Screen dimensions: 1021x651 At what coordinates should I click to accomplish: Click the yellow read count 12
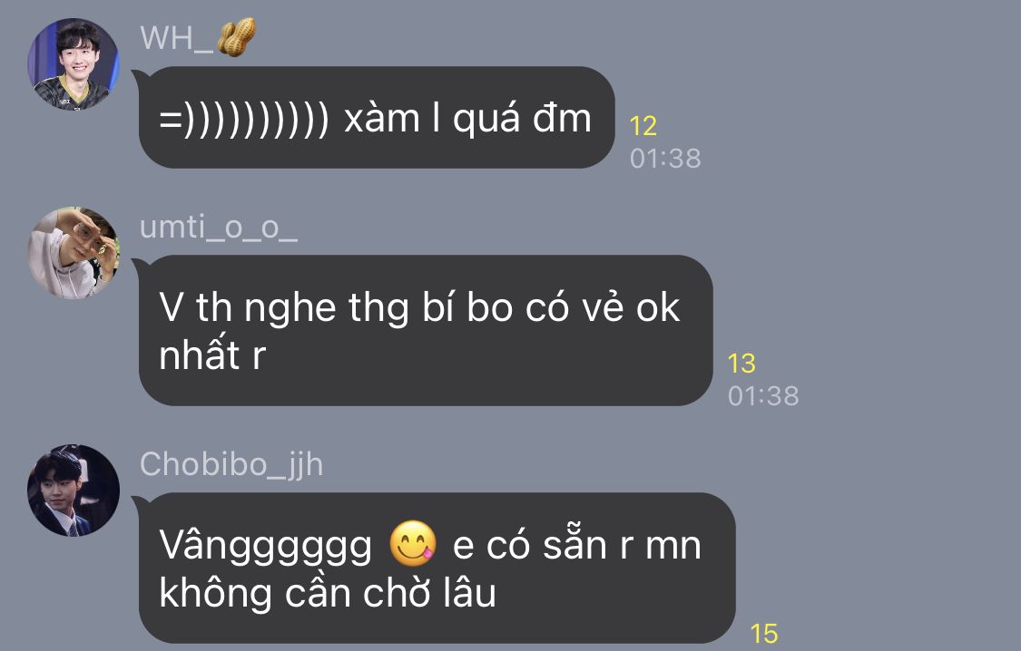(x=643, y=126)
